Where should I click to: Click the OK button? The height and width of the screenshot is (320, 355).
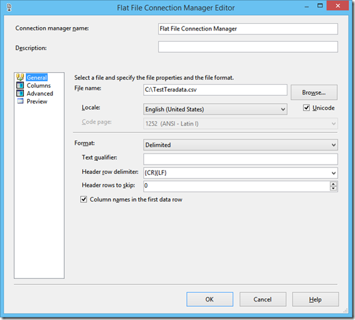(210, 300)
